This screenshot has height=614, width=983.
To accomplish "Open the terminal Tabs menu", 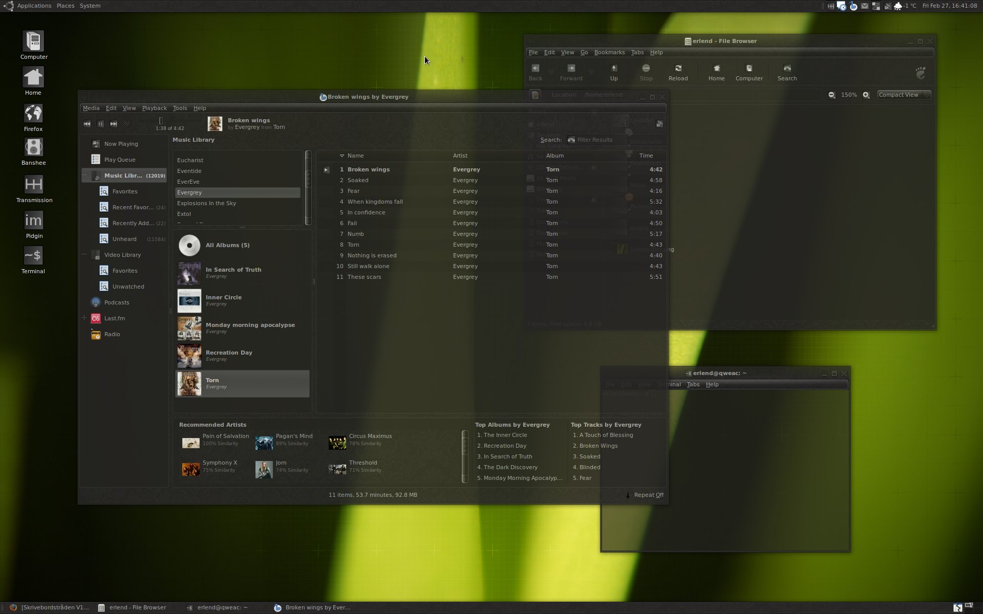I will click(693, 384).
